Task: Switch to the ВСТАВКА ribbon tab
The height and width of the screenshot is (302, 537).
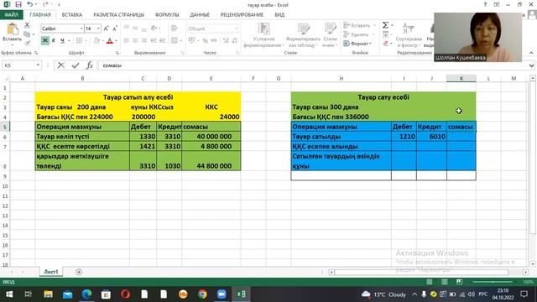Action: click(x=72, y=15)
